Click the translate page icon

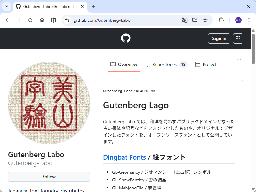[x=185, y=20]
